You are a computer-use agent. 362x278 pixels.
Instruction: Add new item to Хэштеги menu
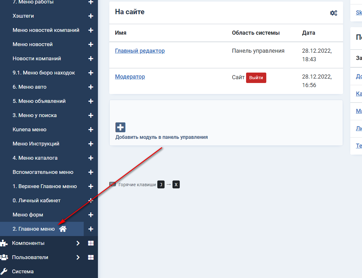coord(91,16)
